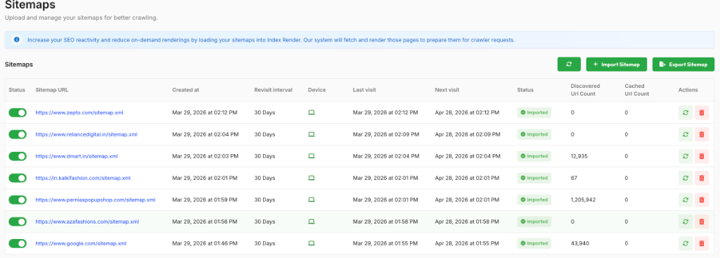720x258 pixels.
Task: Open the reliancedigital.in sitemap.xml link
Action: click(86, 134)
